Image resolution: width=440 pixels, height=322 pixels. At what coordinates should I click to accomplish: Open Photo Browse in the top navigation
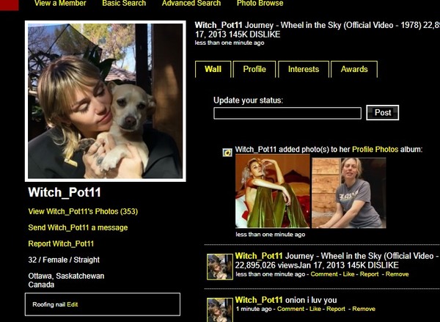click(x=260, y=4)
